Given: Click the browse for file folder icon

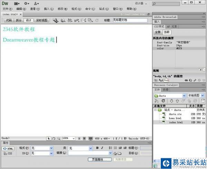Looking at the screenshot, I should [x=119, y=153].
